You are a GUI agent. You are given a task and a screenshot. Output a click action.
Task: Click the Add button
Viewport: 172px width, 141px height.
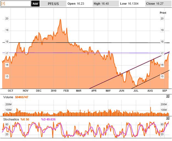tap(35, 4)
